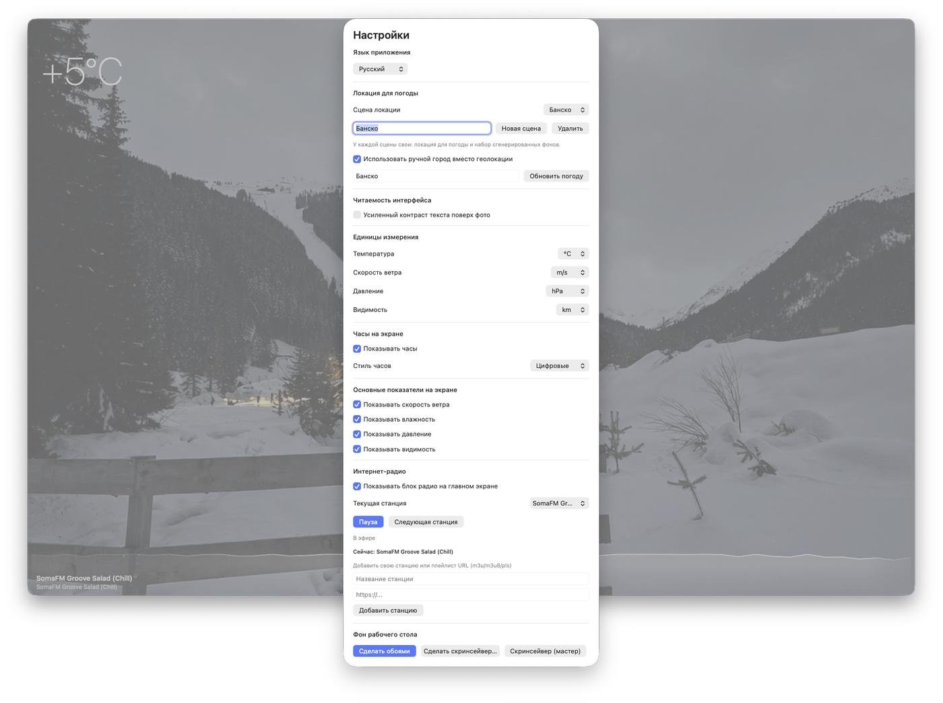
Task: Click the Пауза radio playback button
Action: pos(368,522)
